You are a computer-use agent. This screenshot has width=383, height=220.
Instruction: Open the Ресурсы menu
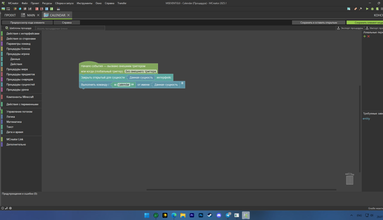[47, 3]
